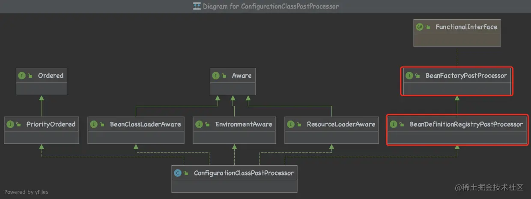Click the interface icon on BeanFactoryPostProcessor
The width and height of the screenshot is (531, 199).
pos(409,76)
